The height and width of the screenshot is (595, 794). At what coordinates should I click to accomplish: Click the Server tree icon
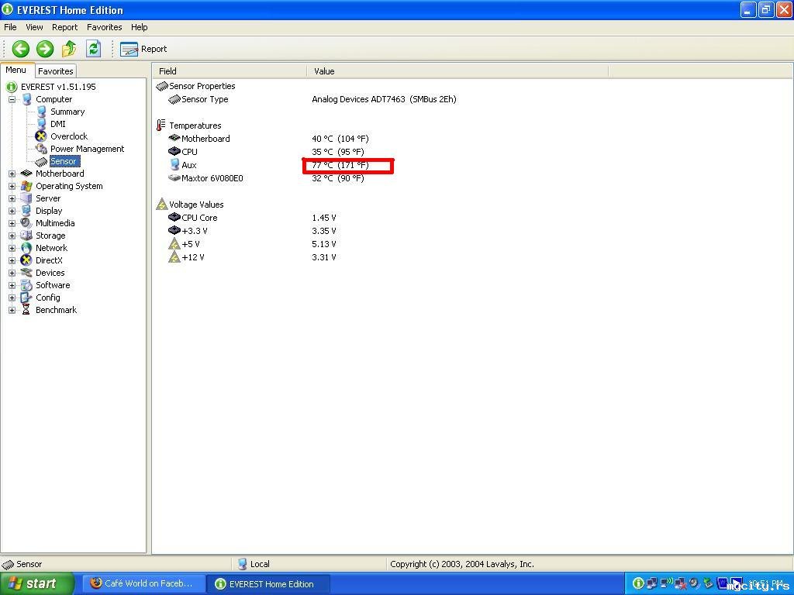pyautogui.click(x=26, y=198)
